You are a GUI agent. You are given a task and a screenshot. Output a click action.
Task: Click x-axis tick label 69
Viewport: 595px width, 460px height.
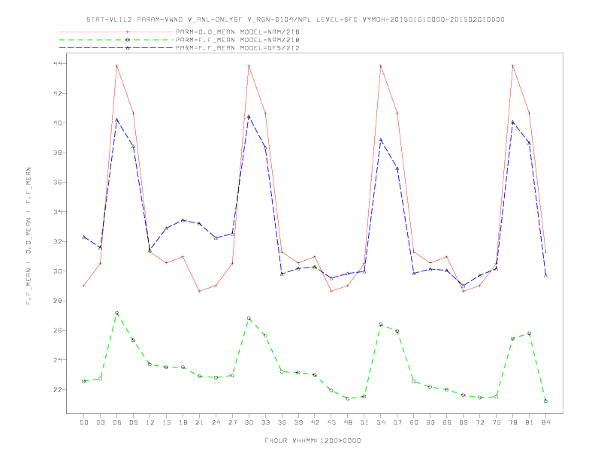coord(464,422)
